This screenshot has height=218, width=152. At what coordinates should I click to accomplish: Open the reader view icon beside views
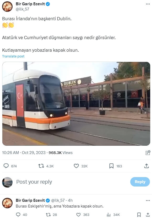click(x=148, y=153)
